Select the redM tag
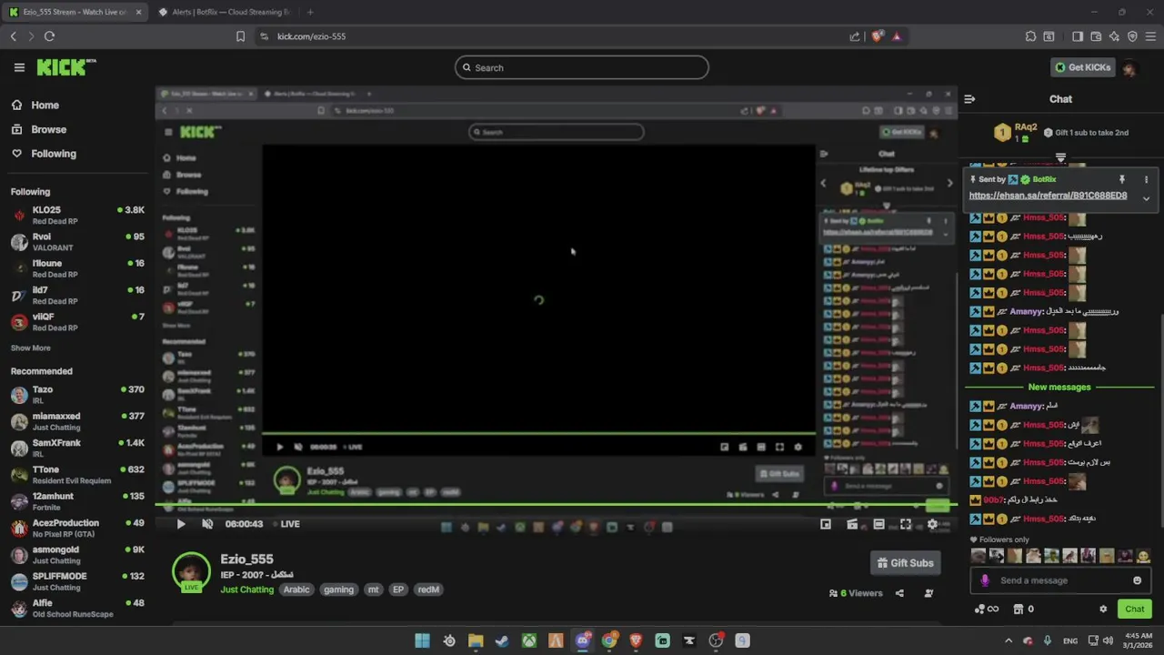1164x655 pixels. 428,589
